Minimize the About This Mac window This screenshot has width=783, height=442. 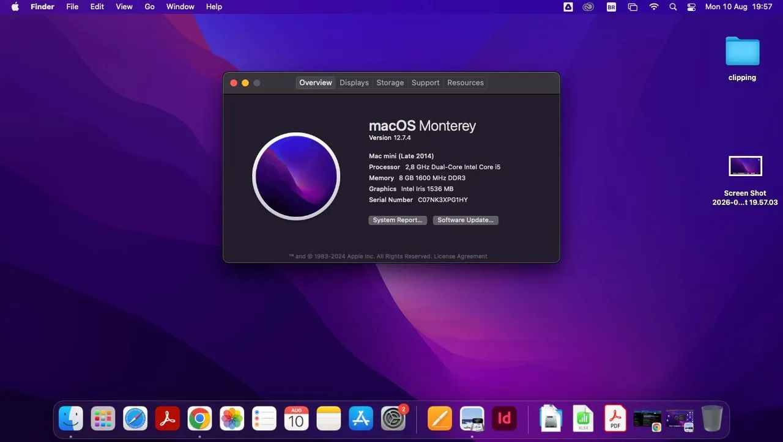coord(245,83)
